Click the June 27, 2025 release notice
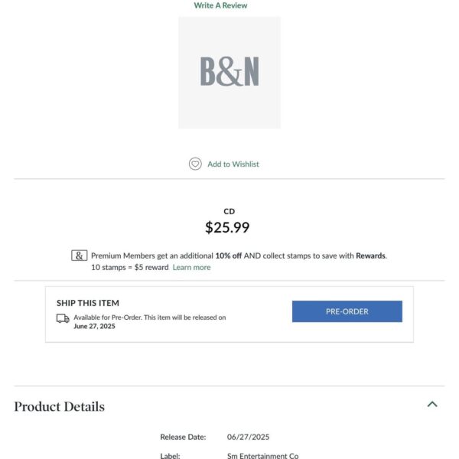459x459 pixels. click(94, 326)
